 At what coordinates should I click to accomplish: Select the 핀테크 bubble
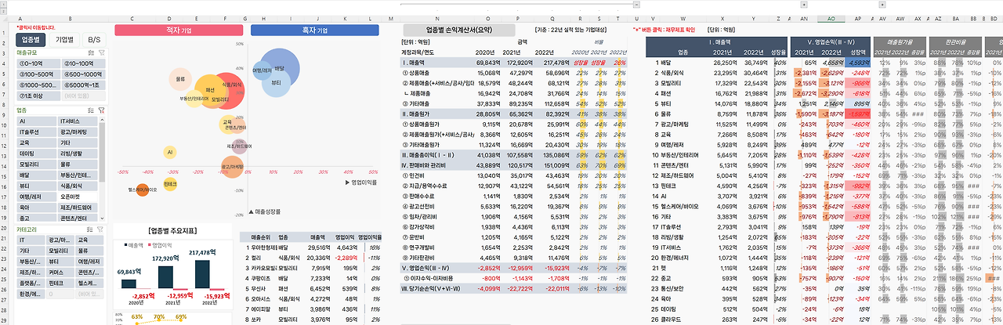pos(170,184)
